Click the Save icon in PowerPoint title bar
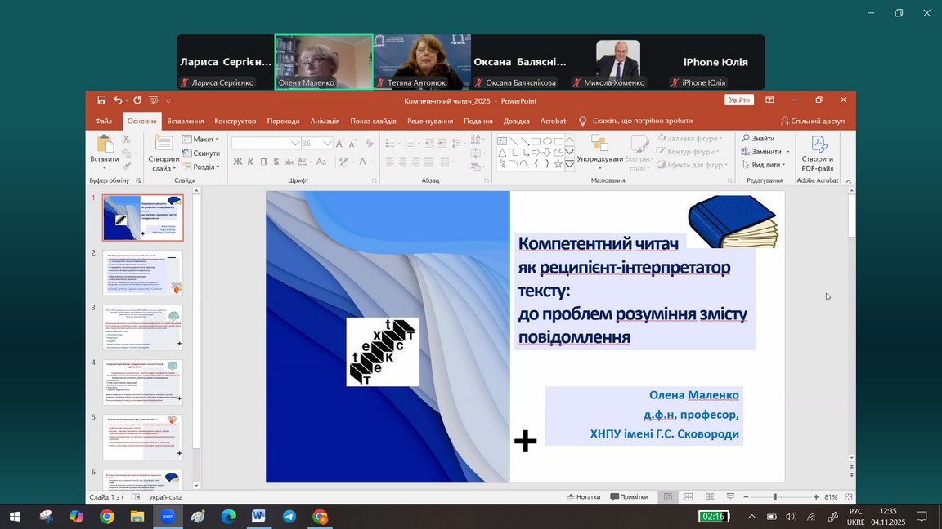The width and height of the screenshot is (942, 529). pyautogui.click(x=101, y=100)
